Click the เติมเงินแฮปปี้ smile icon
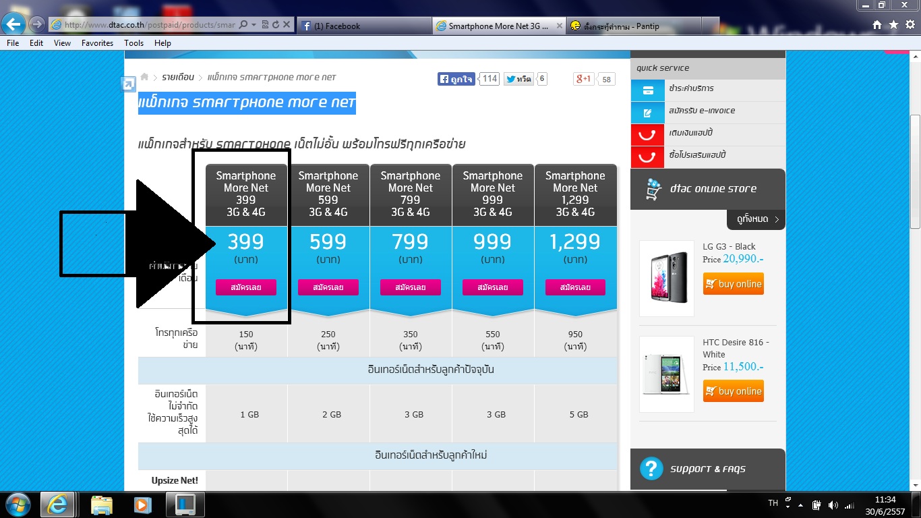Screen dimensions: 921x518 (x=648, y=135)
